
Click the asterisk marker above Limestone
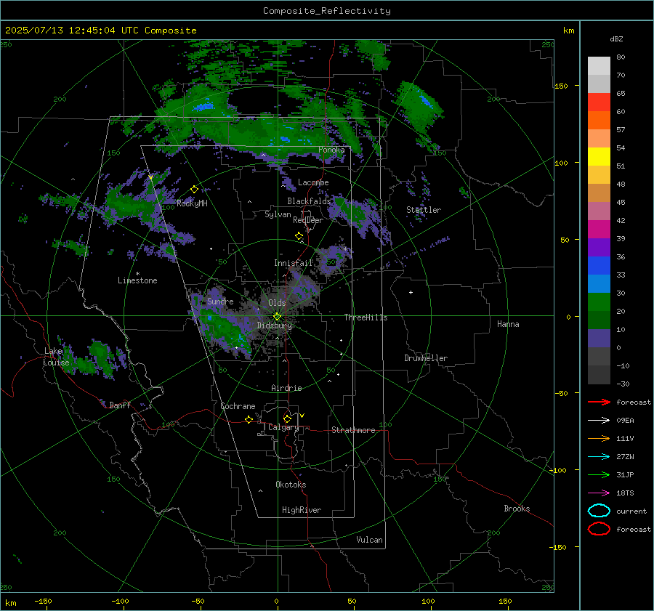[x=137, y=274]
